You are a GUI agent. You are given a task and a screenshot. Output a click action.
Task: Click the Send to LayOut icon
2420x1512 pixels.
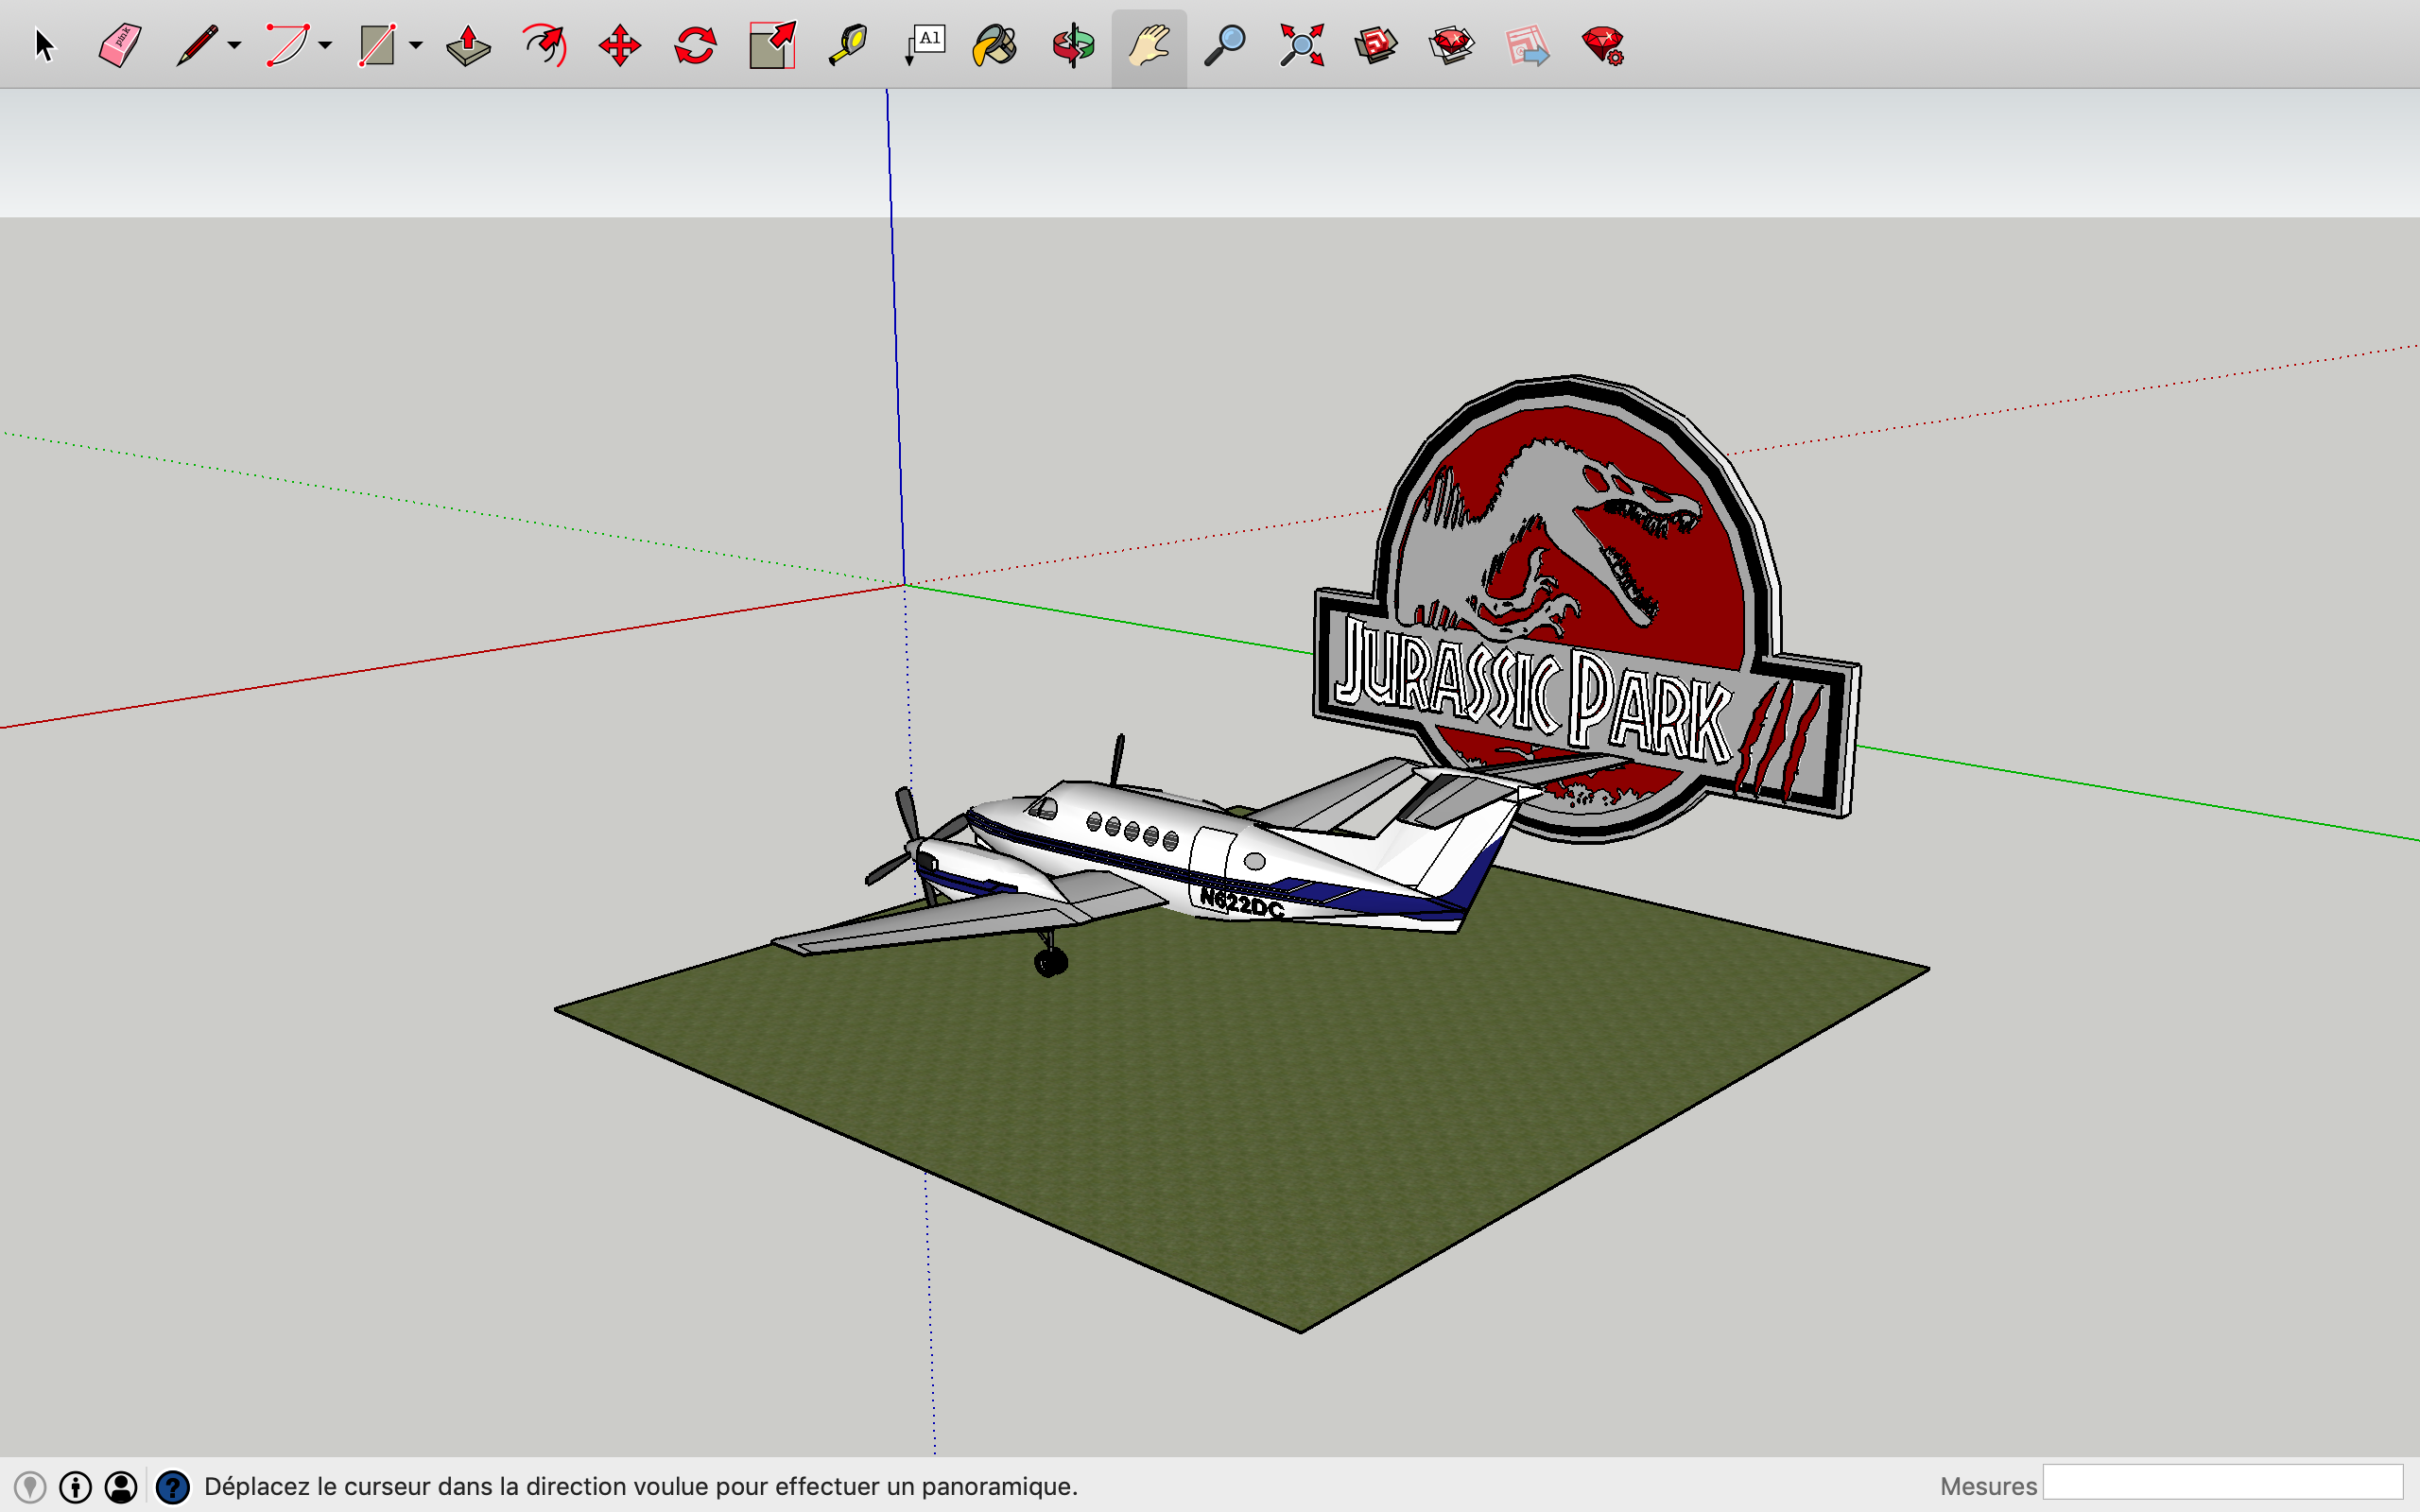(x=1528, y=45)
